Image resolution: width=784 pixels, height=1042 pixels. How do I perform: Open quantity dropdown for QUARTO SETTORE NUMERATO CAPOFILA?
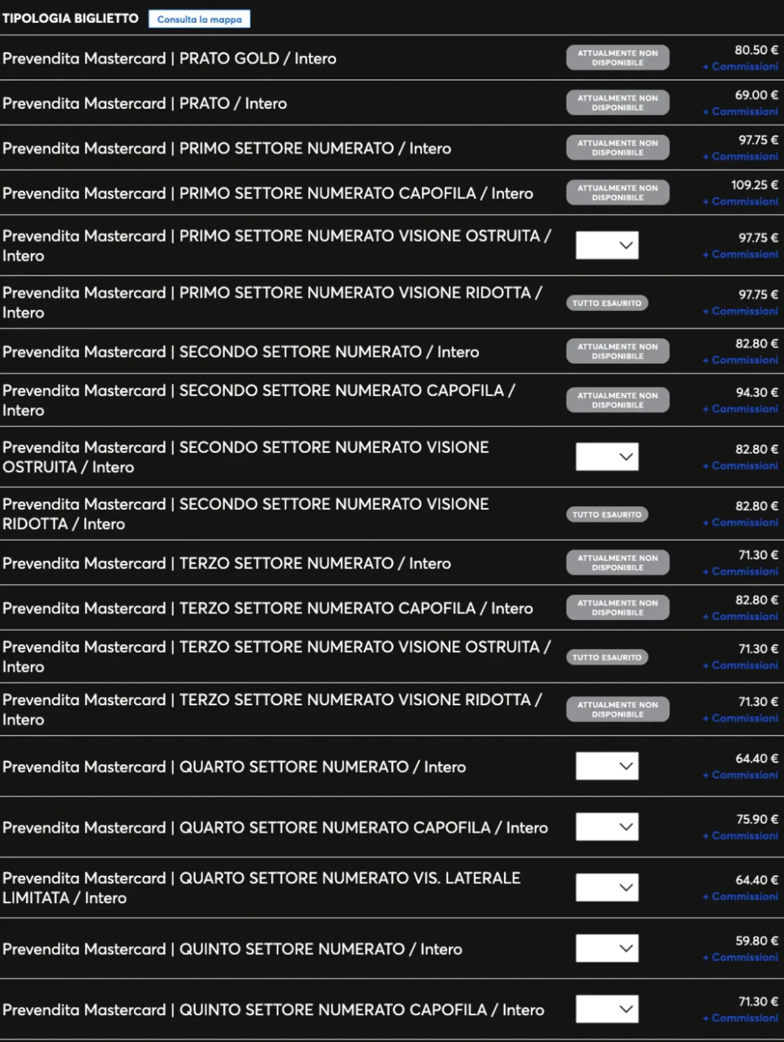point(607,827)
